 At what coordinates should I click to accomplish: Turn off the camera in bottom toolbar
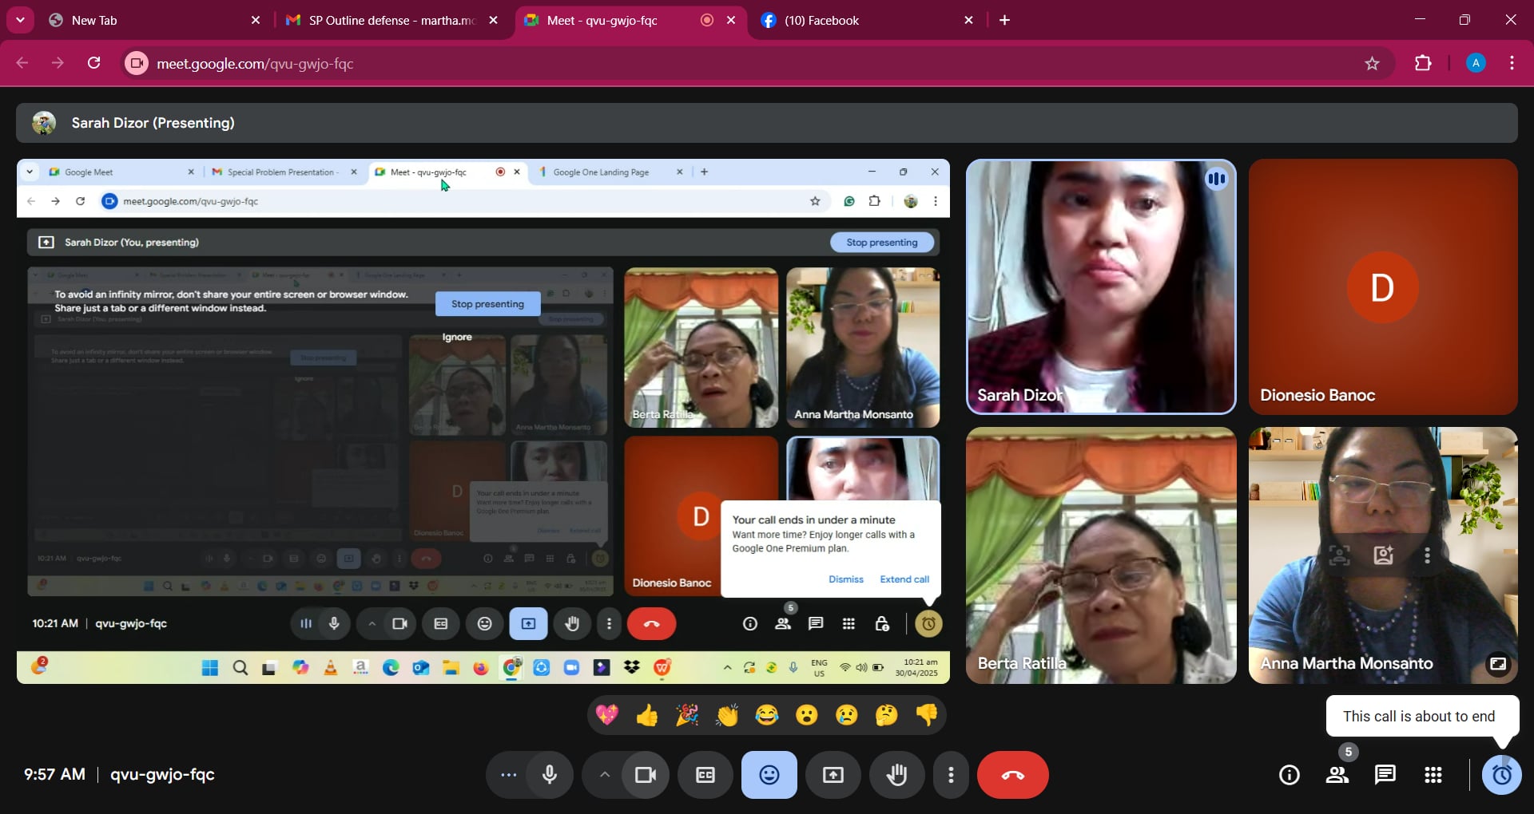(645, 775)
